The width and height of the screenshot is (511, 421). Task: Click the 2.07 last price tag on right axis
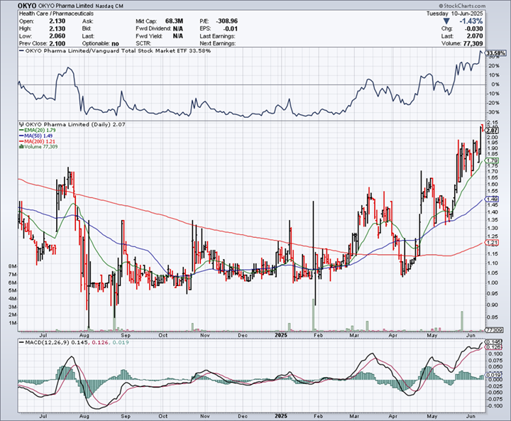click(492, 131)
